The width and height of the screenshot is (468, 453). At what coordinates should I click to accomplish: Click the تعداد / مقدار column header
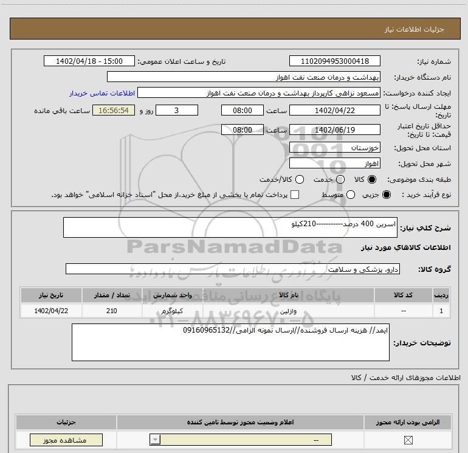[x=112, y=295]
